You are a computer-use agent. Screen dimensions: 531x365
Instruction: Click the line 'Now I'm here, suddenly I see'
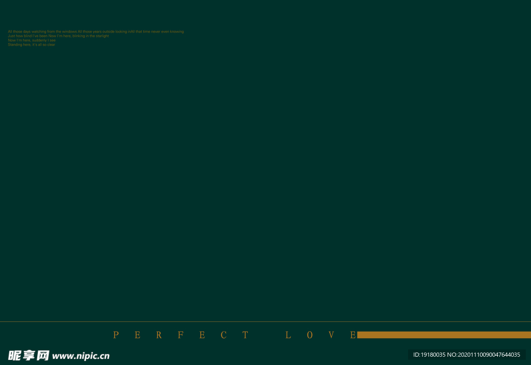(x=32, y=40)
